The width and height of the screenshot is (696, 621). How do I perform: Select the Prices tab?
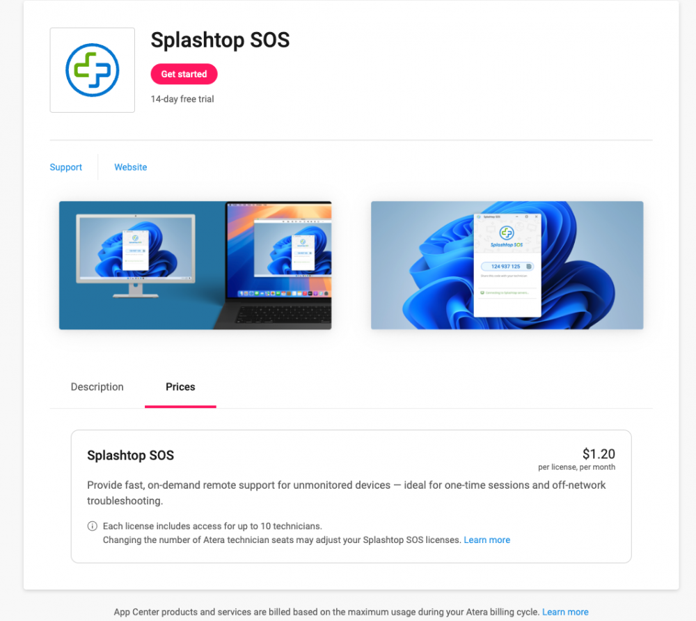click(x=180, y=386)
